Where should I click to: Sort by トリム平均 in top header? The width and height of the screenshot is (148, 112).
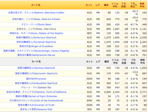click(x=115, y=5)
